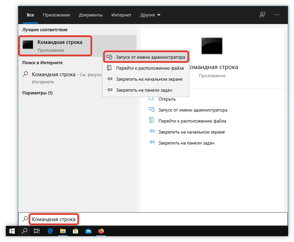Select the Интернет search tab
The image size is (294, 242).
(121, 15)
